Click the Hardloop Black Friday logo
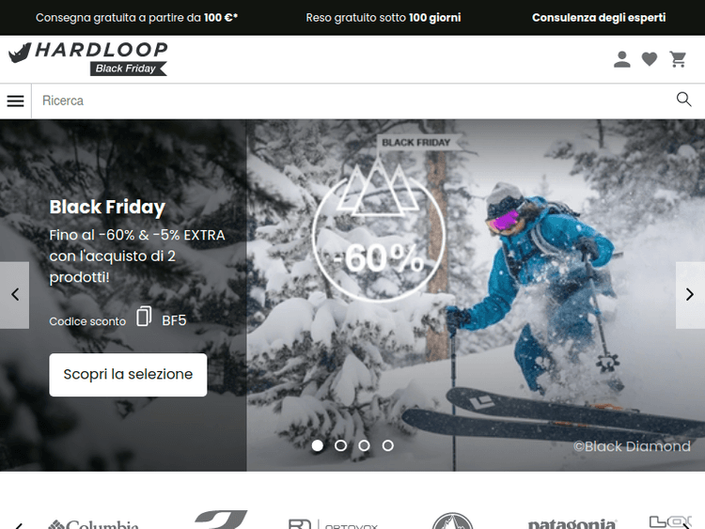The height and width of the screenshot is (529, 705). coord(88,59)
